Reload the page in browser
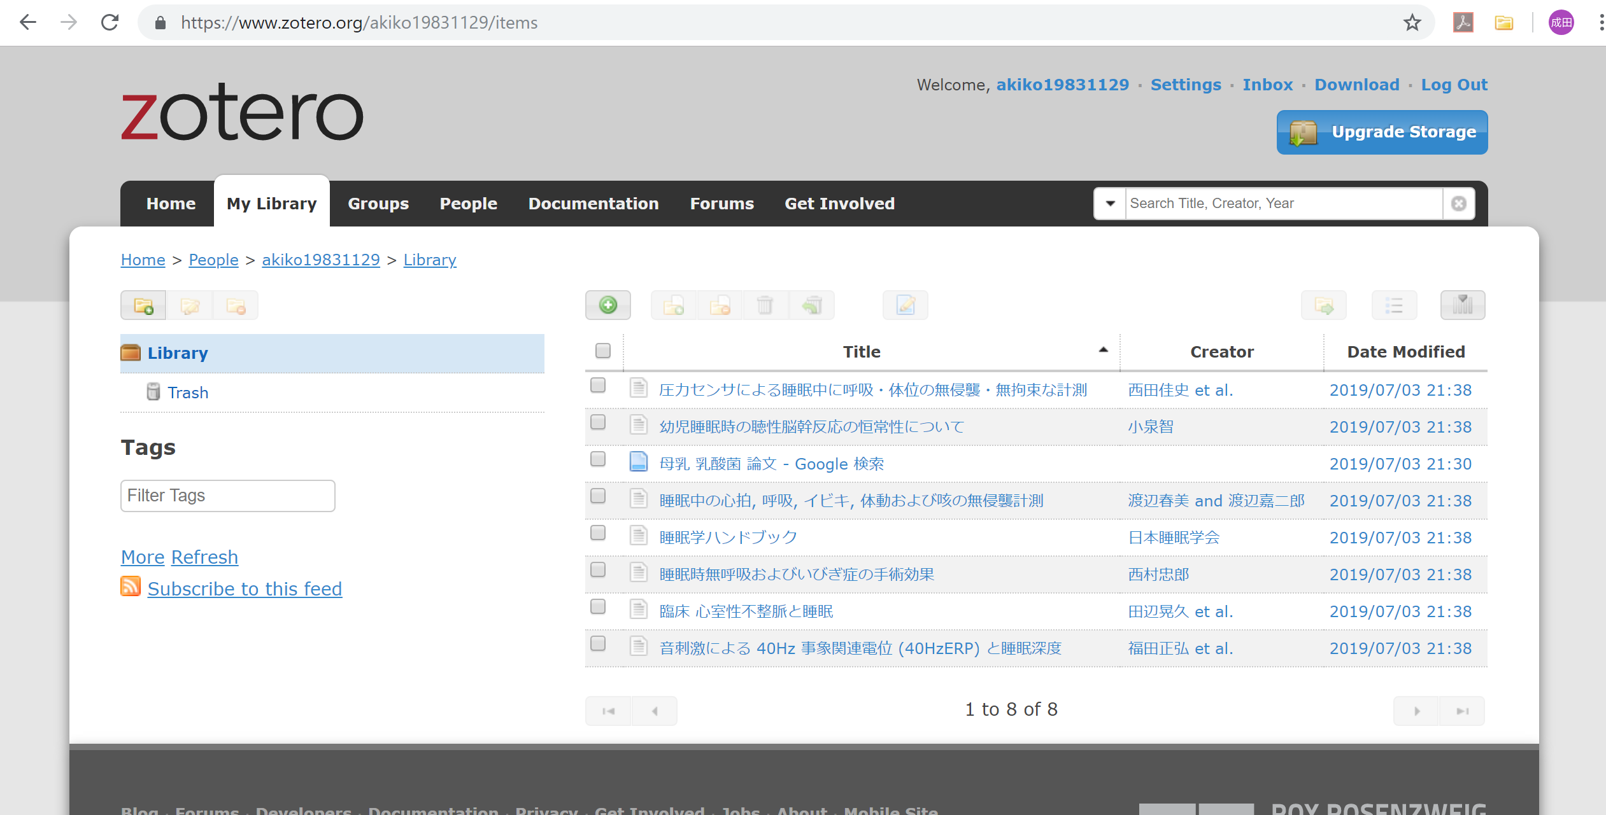 tap(110, 23)
